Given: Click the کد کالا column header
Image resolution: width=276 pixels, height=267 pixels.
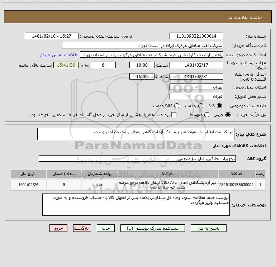Looking at the screenshot, I should pos(237,174).
